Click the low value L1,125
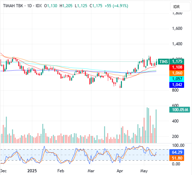The width and height of the screenshot is (192, 175). (81, 6)
